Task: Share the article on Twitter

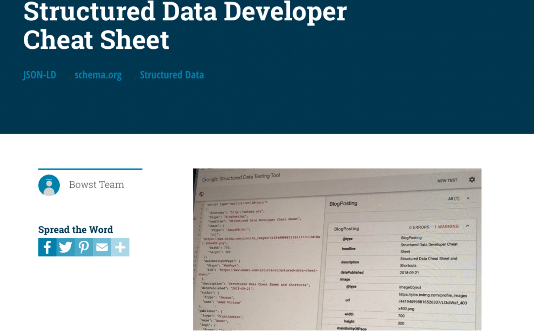Action: click(65, 247)
